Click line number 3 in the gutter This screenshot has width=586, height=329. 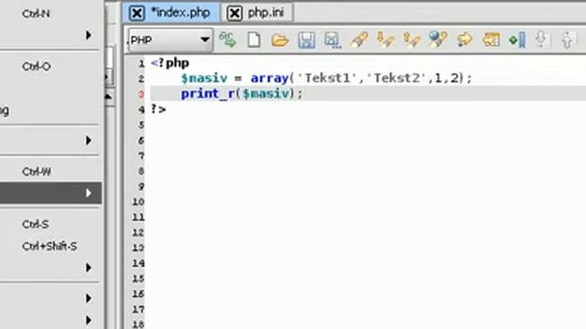point(141,94)
